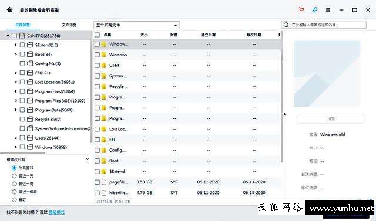The image size is (376, 221).
Task: Click the Program Files(28864) folder icon
Action: click(x=30, y=91)
